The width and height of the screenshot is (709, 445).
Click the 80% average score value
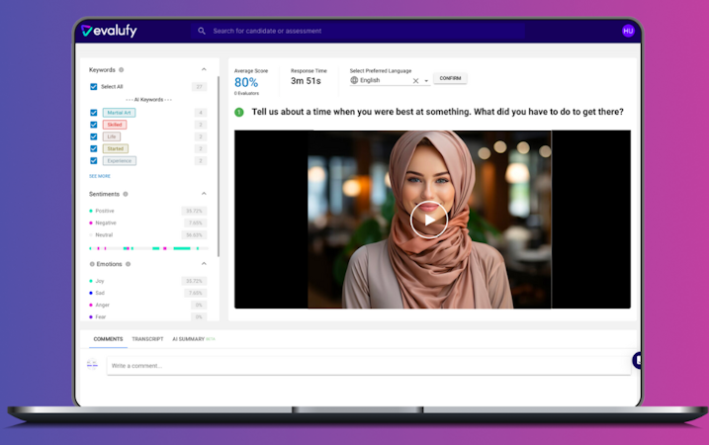[246, 82]
